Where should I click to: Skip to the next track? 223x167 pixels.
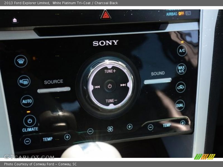point(123,85)
